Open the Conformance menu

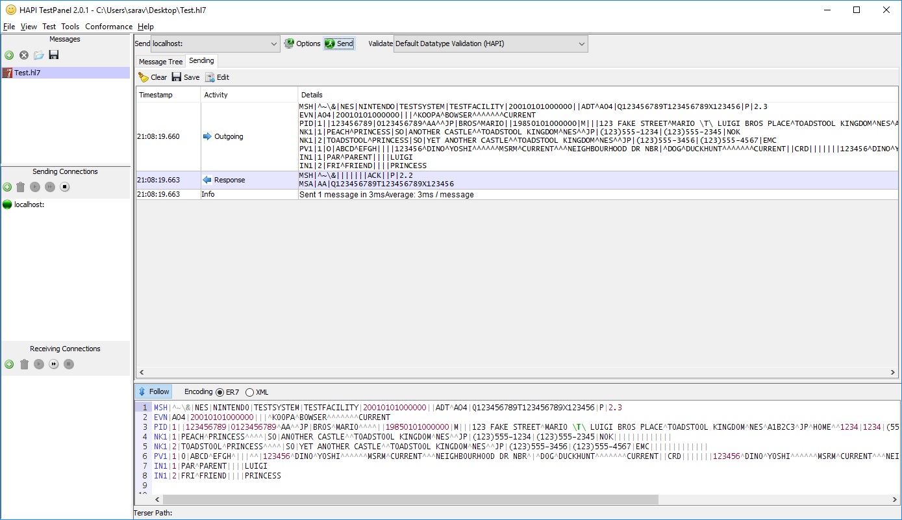(108, 27)
